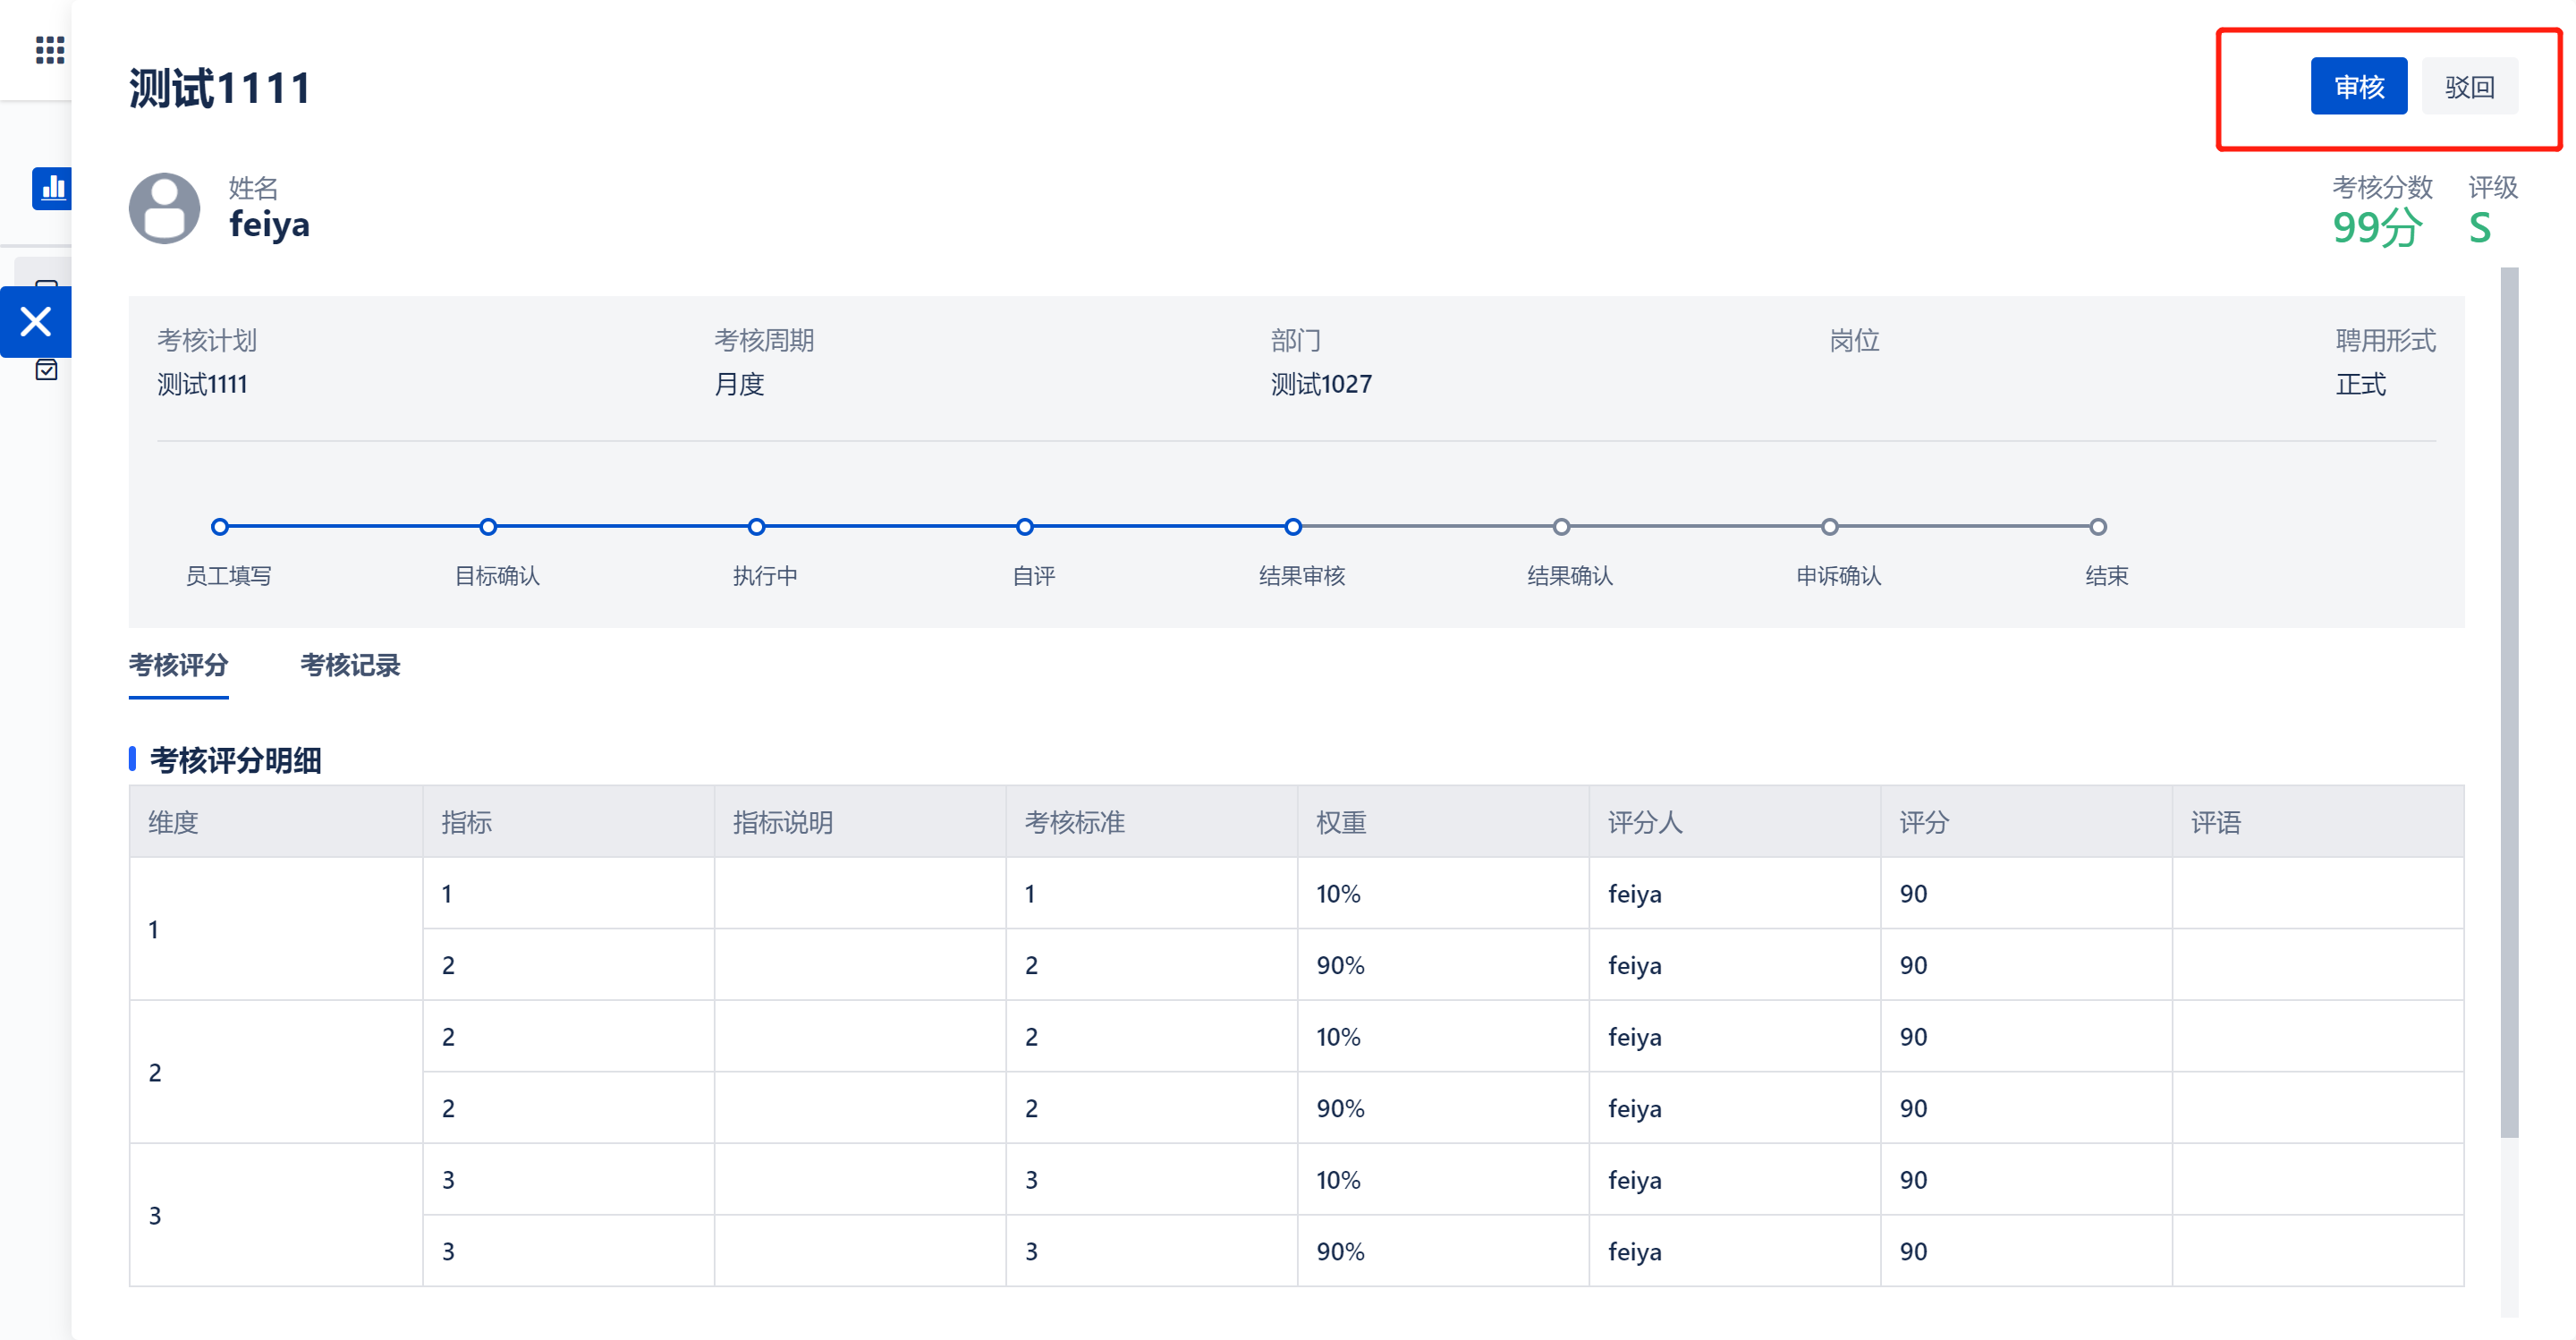Click the 测试1111 page title
This screenshot has height=1340, width=2576.
click(220, 88)
